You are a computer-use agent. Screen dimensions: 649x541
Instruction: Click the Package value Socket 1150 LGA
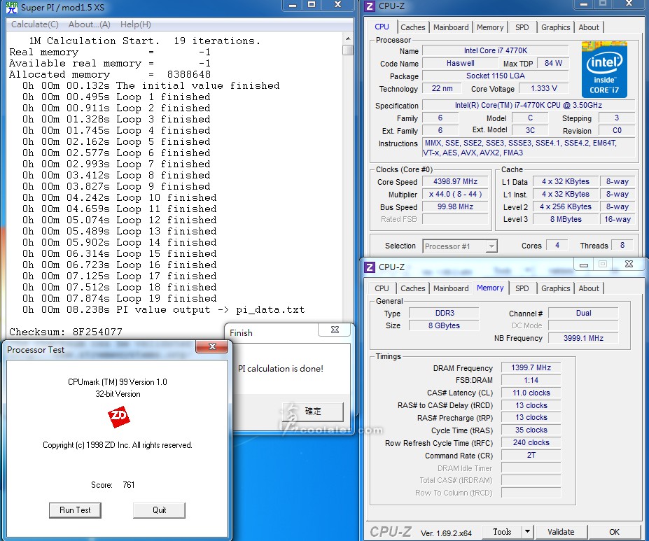pos(496,76)
